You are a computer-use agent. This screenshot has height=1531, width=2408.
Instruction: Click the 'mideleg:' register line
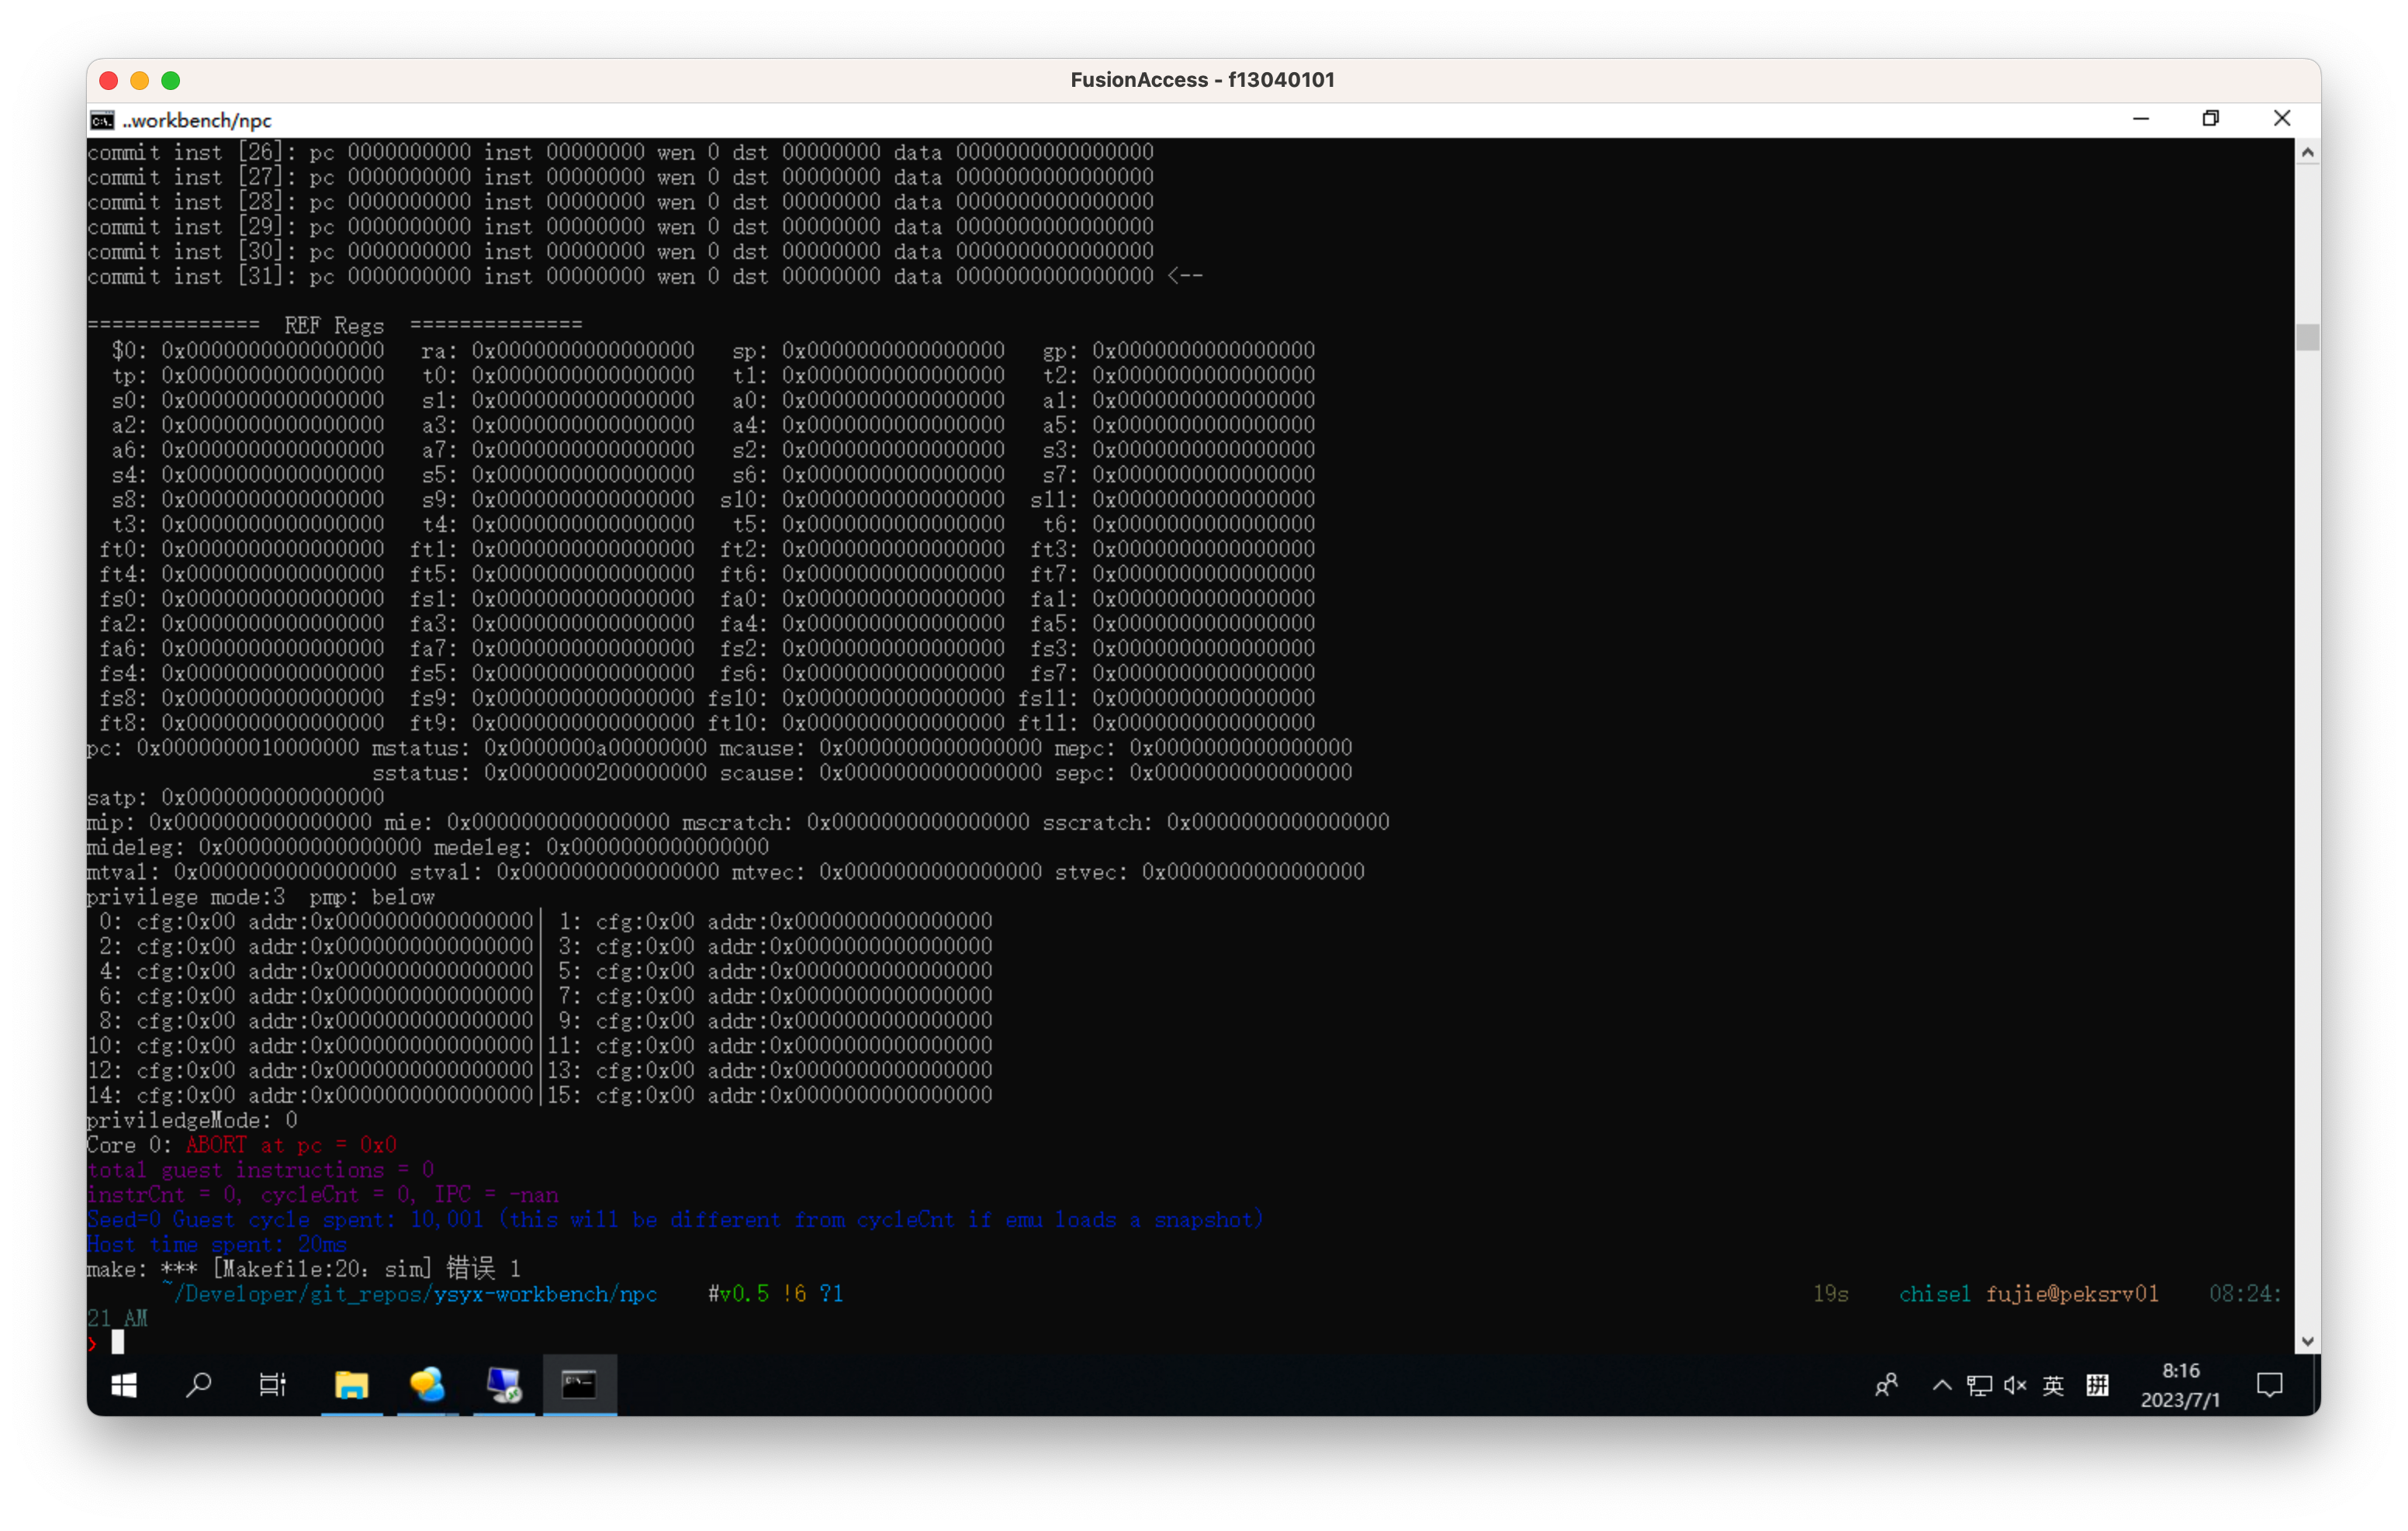pyautogui.click(x=428, y=847)
